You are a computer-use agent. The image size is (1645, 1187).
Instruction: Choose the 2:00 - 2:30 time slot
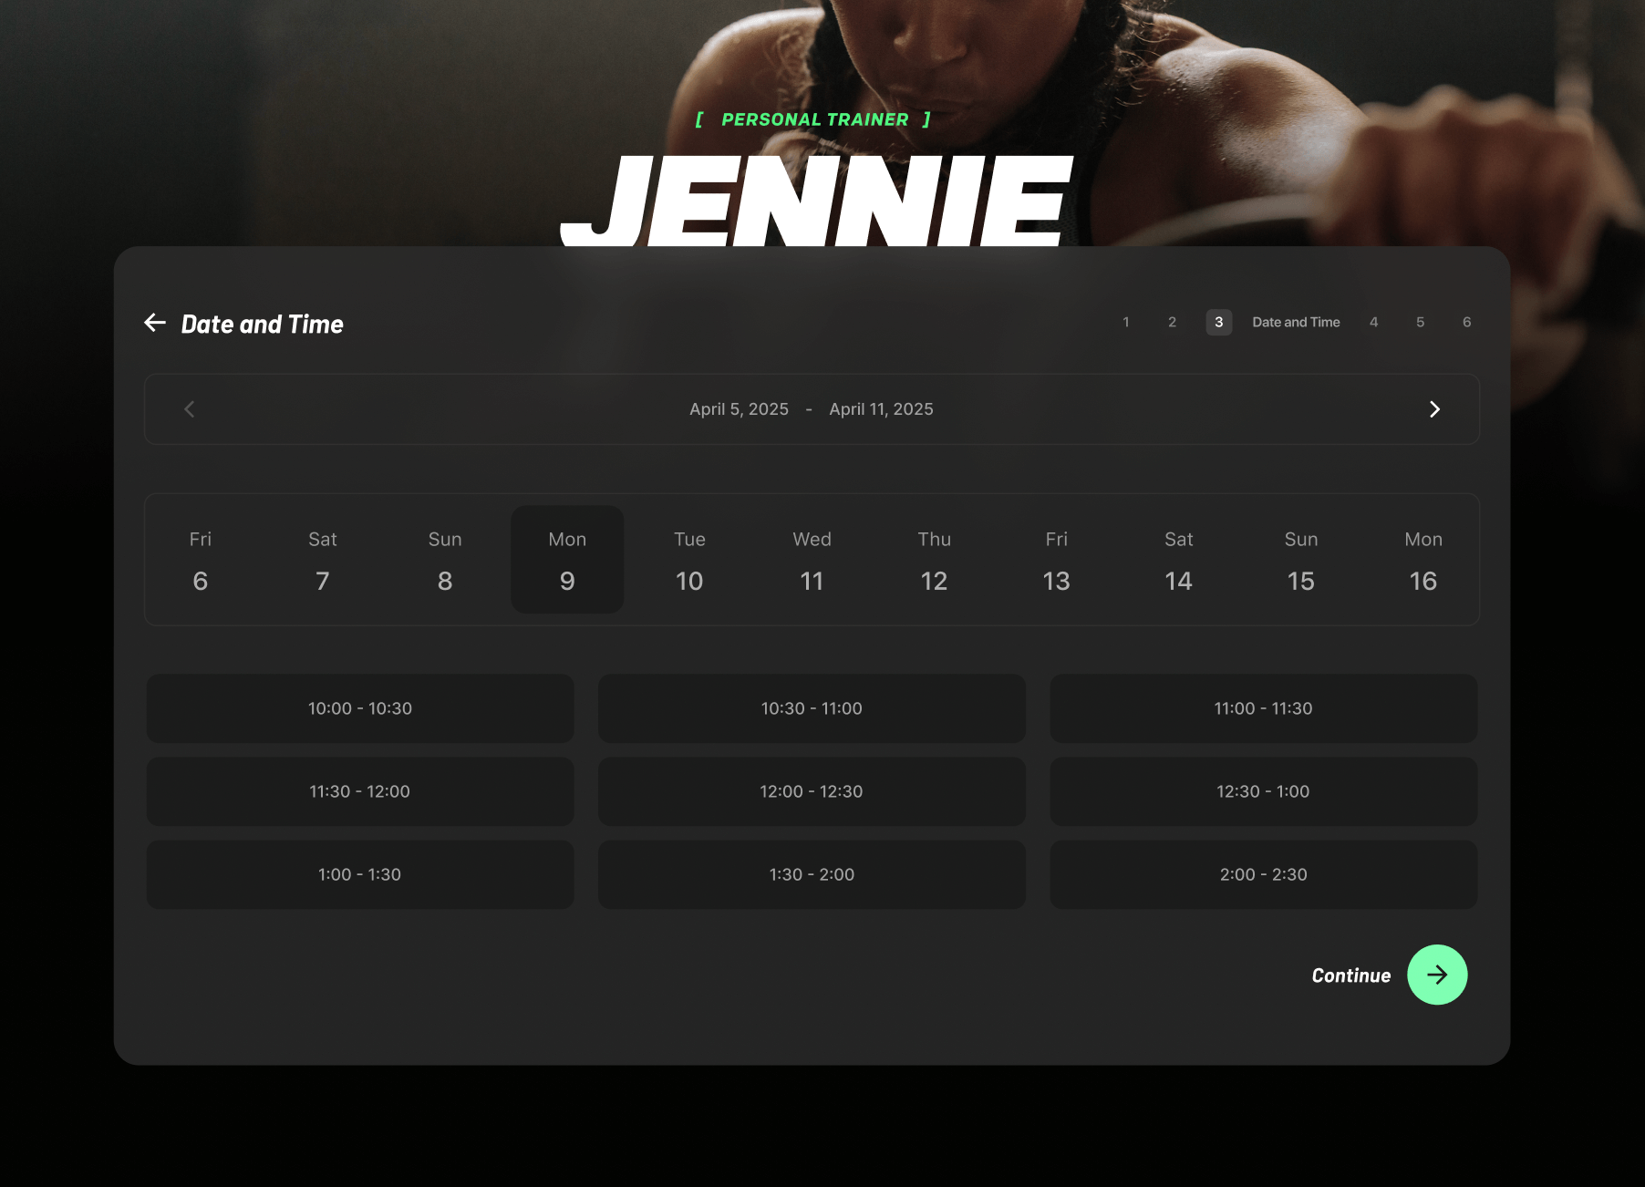pos(1263,874)
